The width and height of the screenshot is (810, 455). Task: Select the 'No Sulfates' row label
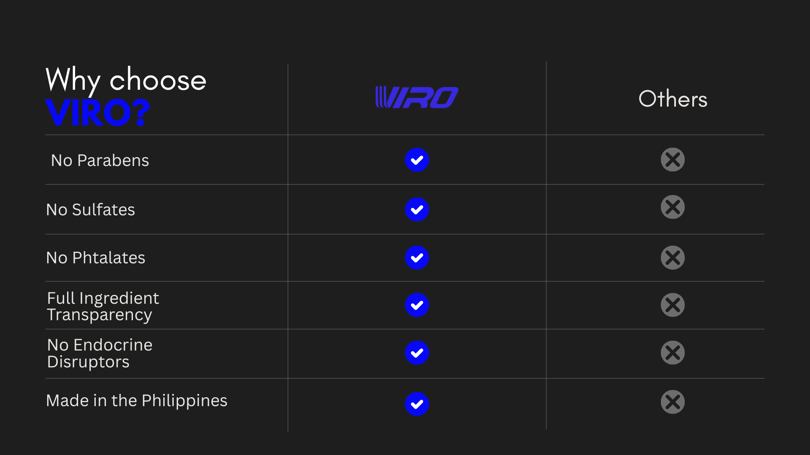click(x=90, y=210)
